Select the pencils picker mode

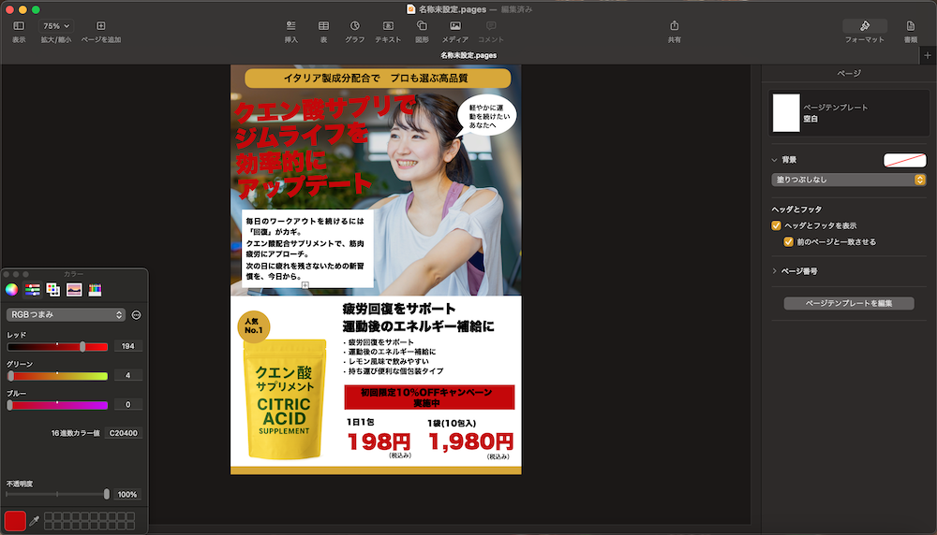[95, 290]
